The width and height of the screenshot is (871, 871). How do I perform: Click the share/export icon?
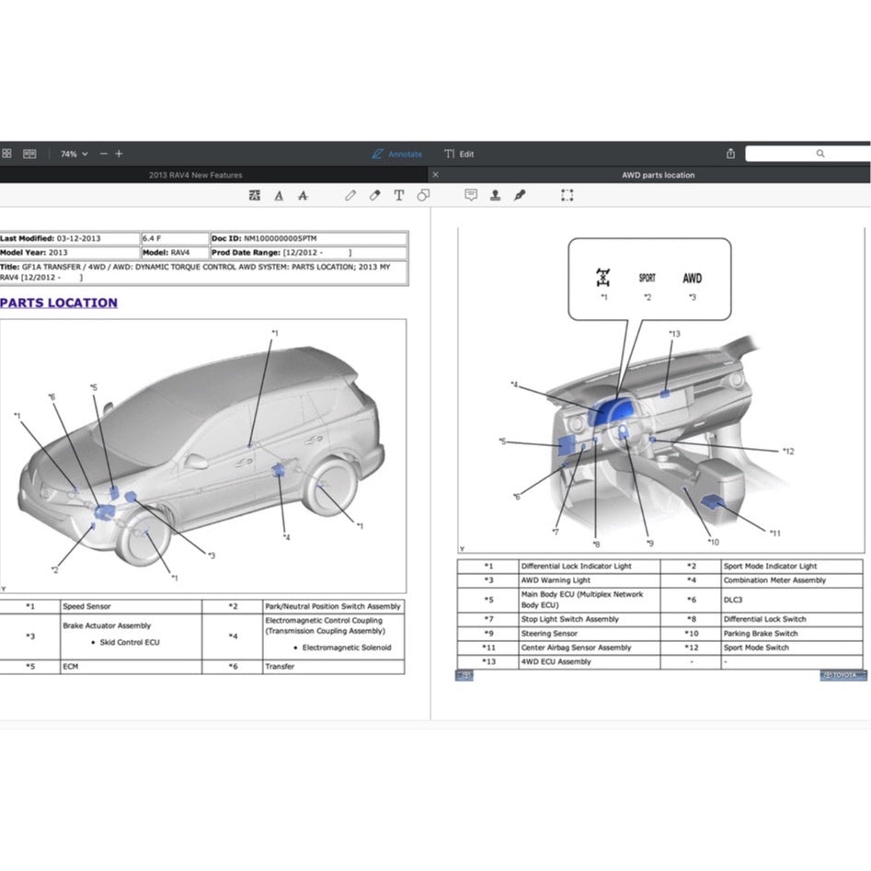pos(730,154)
